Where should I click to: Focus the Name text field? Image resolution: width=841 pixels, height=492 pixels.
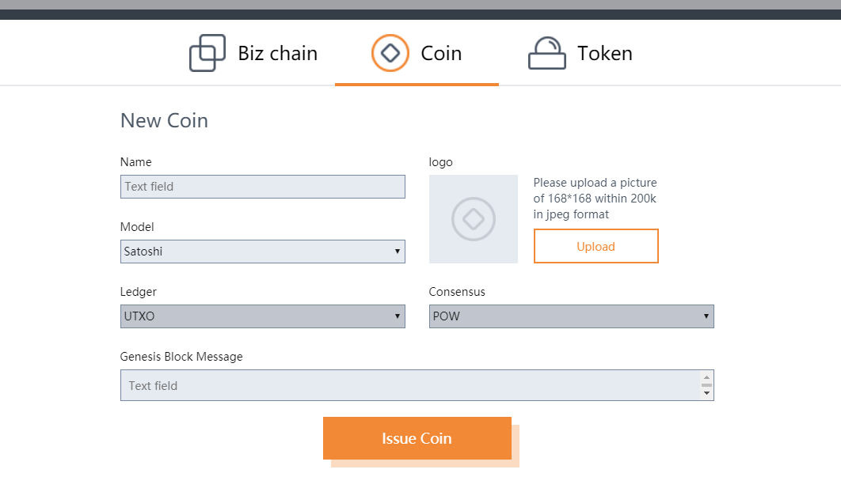(262, 187)
